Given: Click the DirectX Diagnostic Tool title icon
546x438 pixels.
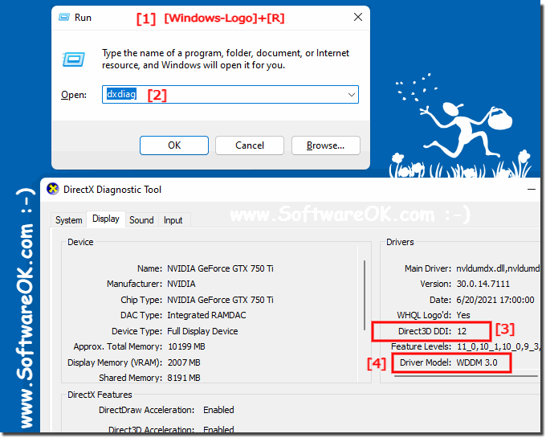Looking at the screenshot, I should click(53, 189).
